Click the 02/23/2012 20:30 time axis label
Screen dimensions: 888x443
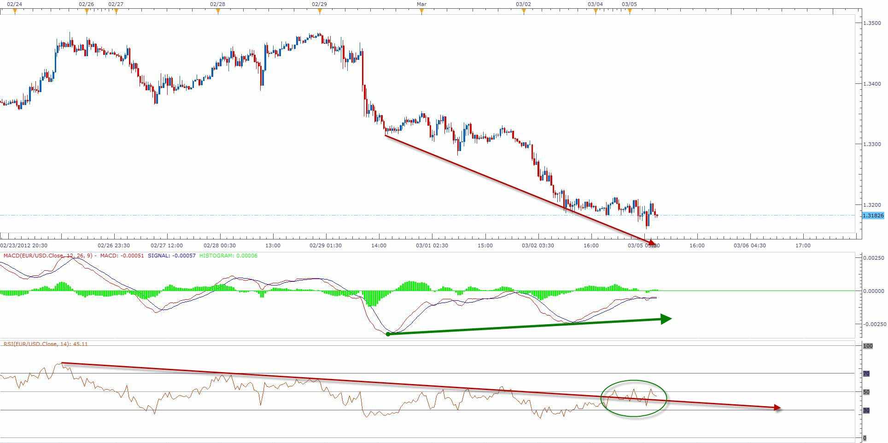(x=24, y=245)
